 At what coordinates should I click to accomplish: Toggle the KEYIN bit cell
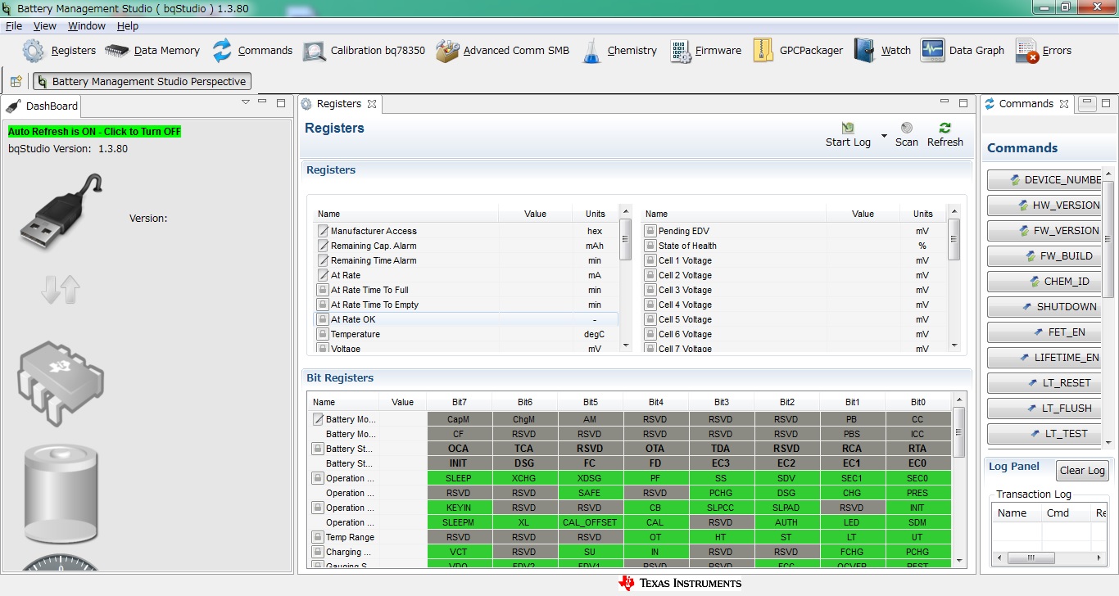(x=459, y=508)
